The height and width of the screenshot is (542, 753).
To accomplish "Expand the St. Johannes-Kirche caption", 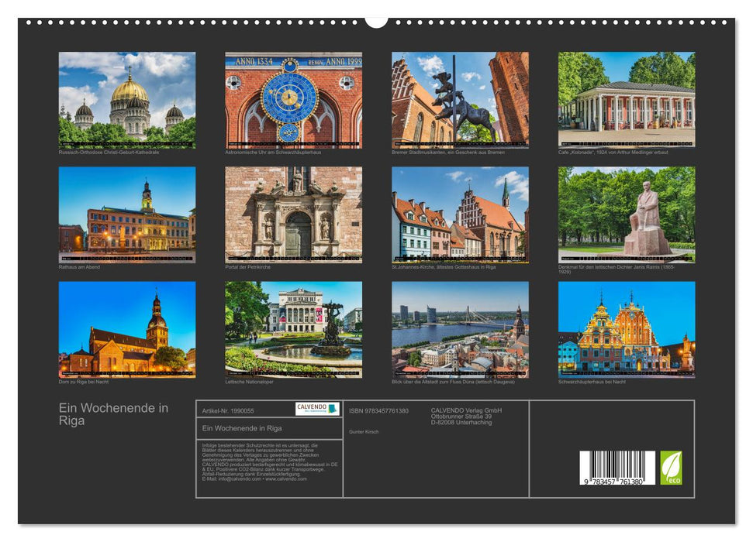I will 442,267.
